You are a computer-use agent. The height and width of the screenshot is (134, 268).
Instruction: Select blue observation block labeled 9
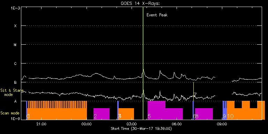point(225,110)
